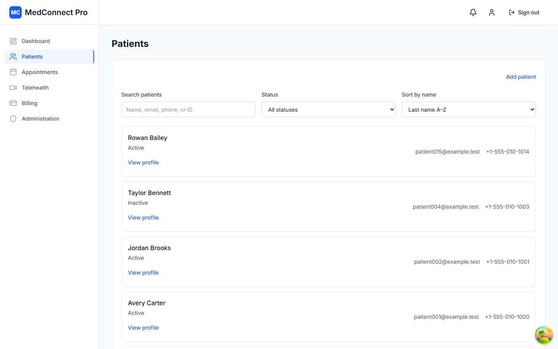Click phone number +1-555-010-1003

tap(507, 207)
